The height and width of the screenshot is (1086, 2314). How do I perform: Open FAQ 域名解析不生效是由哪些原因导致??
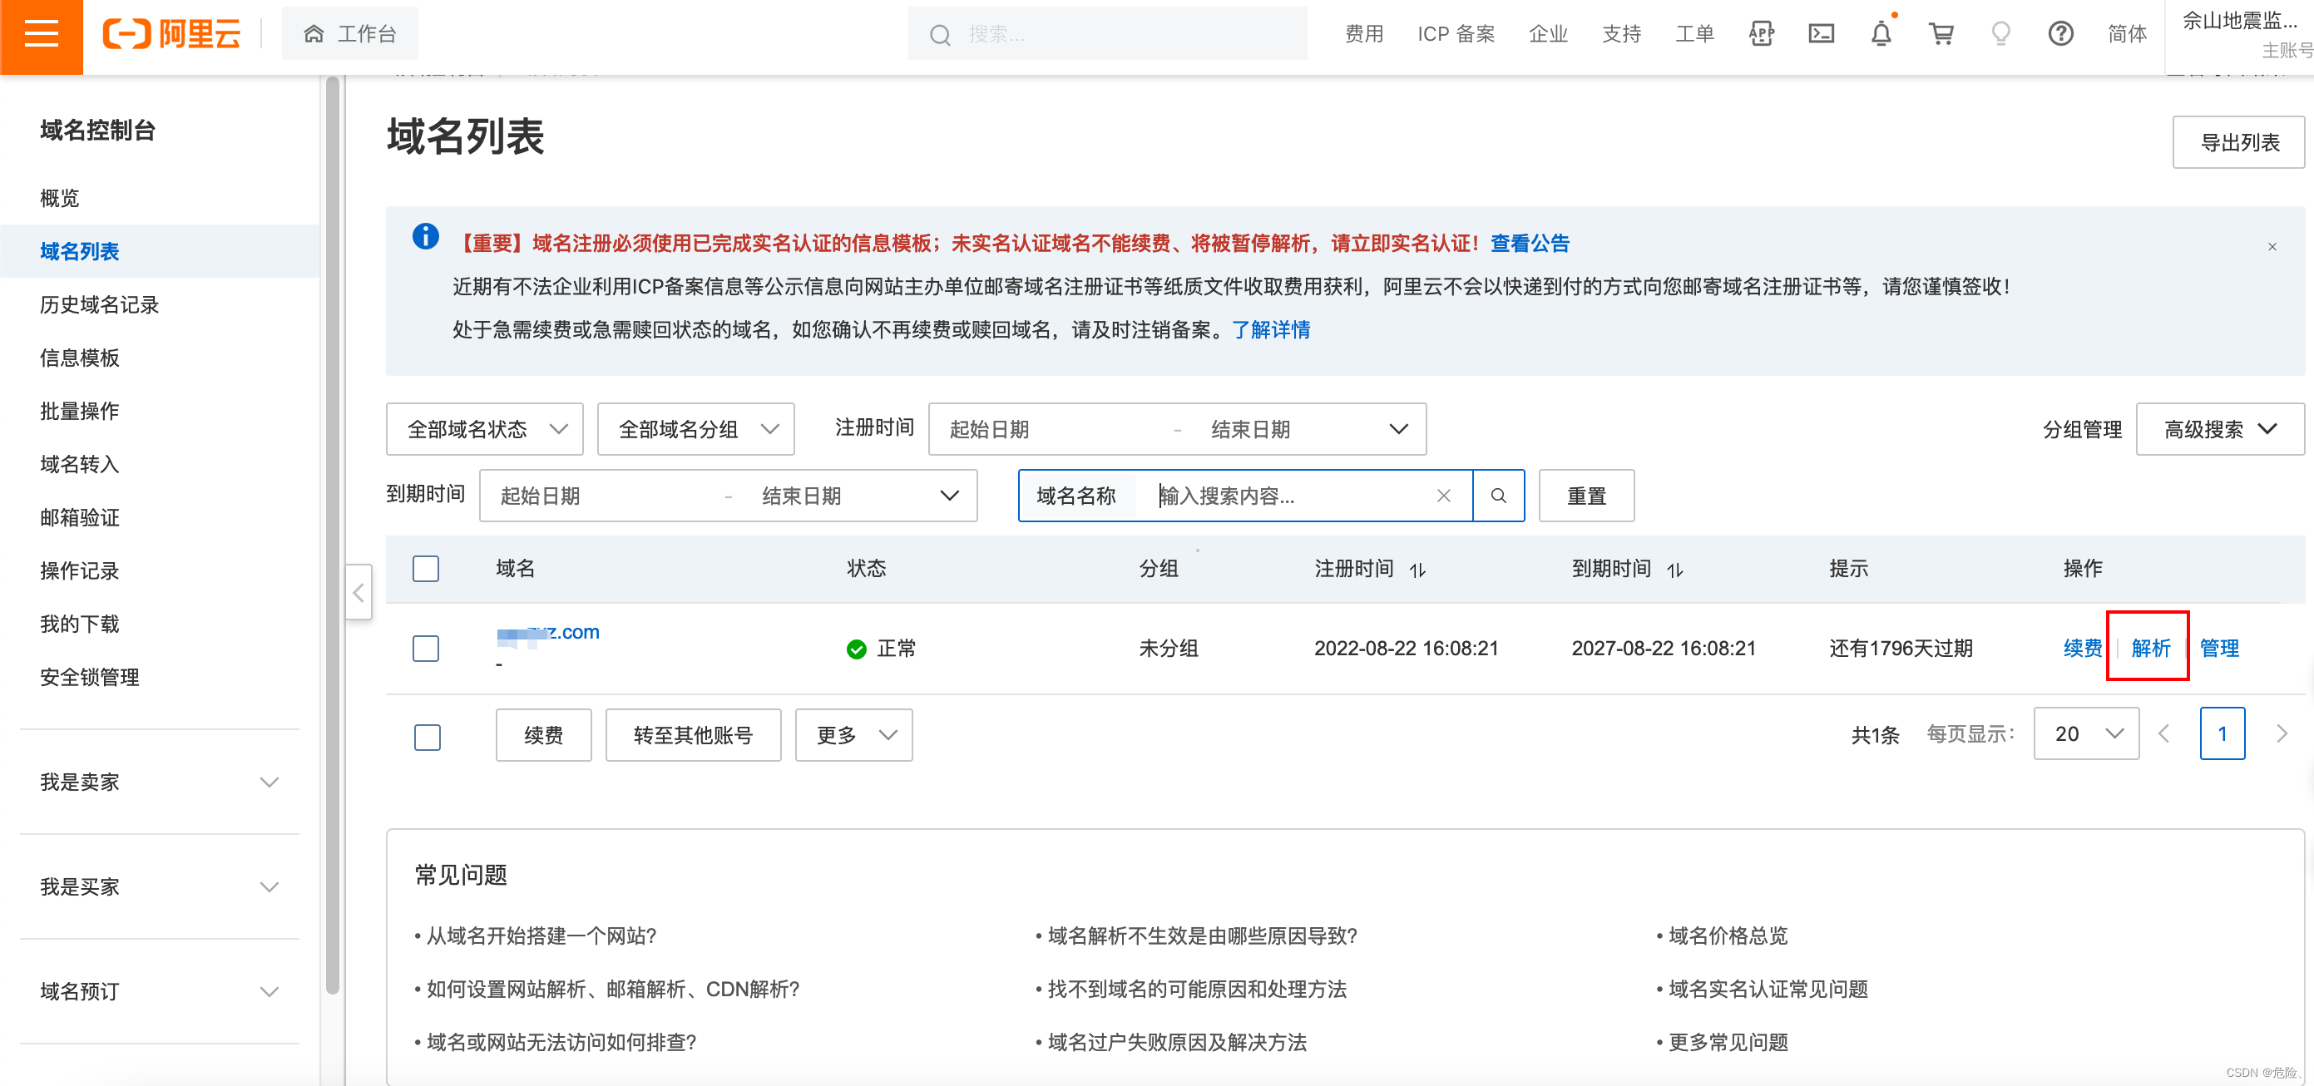coord(1202,936)
